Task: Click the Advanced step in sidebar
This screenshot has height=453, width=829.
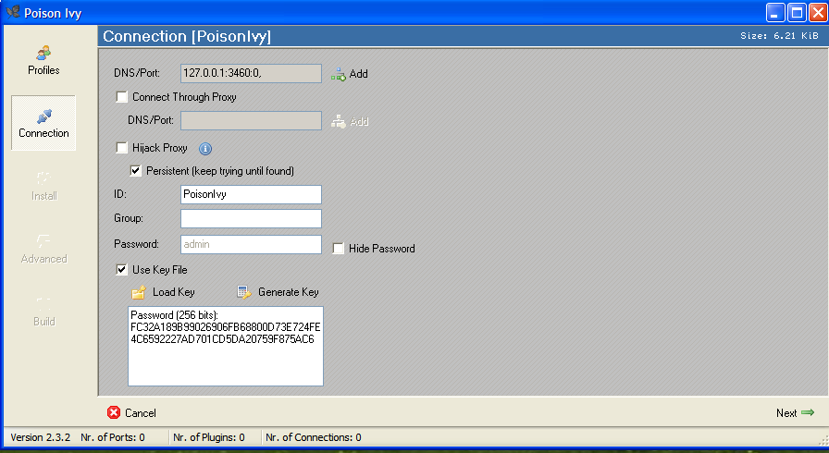Action: (x=43, y=248)
